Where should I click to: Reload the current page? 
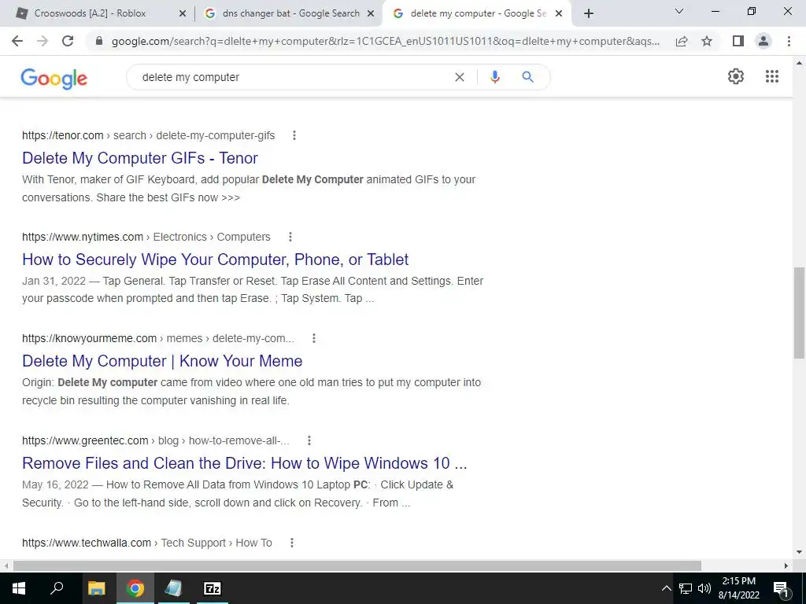(x=68, y=41)
